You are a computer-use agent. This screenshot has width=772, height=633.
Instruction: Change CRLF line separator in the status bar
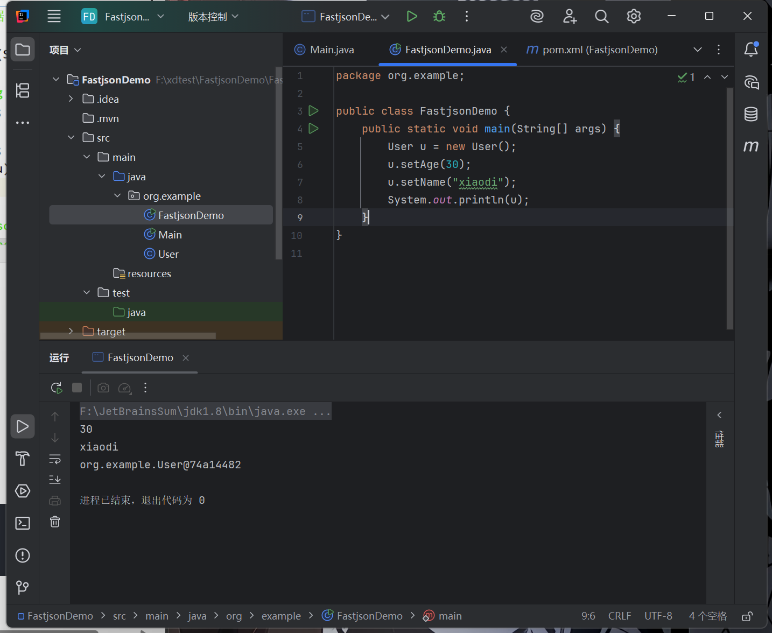point(620,616)
